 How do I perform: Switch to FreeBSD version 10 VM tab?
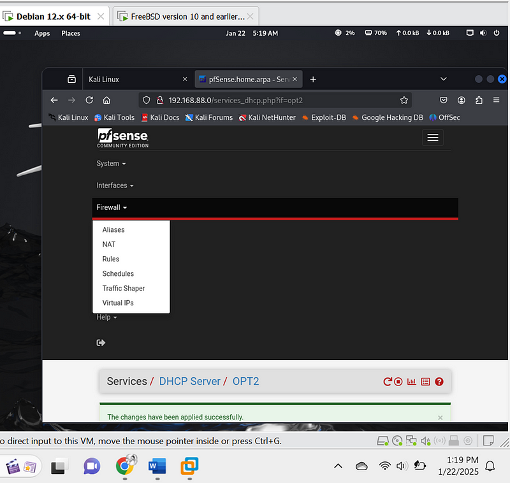(186, 17)
